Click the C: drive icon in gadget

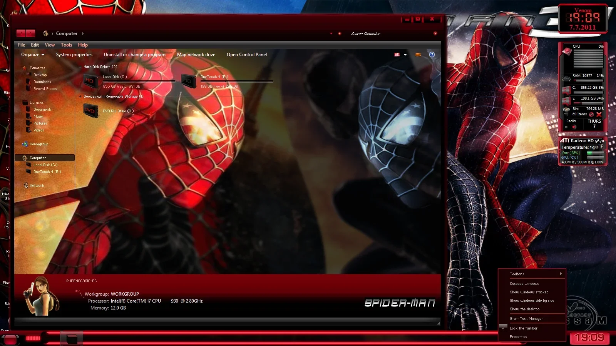click(x=566, y=91)
